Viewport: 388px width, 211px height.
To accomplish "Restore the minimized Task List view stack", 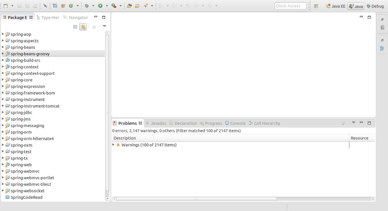I will (x=382, y=20).
